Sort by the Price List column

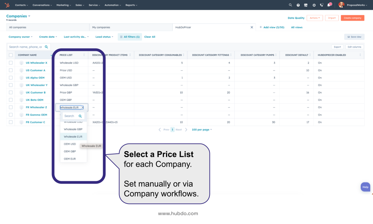pyautogui.click(x=84, y=55)
